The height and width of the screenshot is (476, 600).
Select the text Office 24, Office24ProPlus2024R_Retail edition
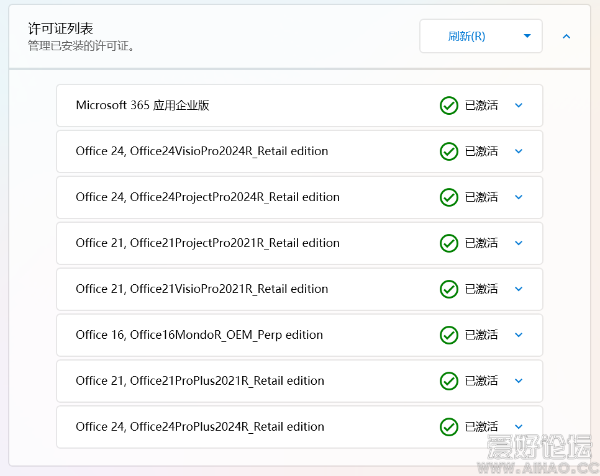(x=200, y=426)
